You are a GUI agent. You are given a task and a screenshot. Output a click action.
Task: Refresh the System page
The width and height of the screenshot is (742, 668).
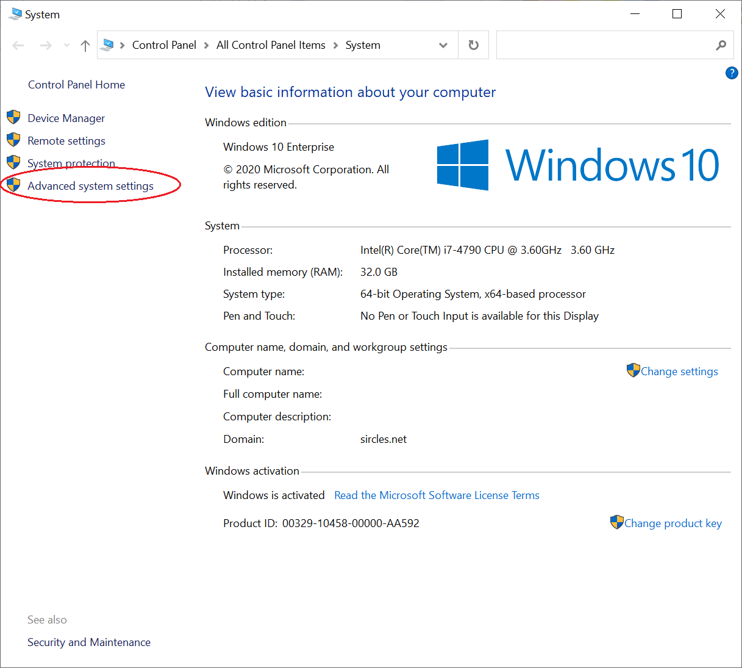tap(473, 45)
